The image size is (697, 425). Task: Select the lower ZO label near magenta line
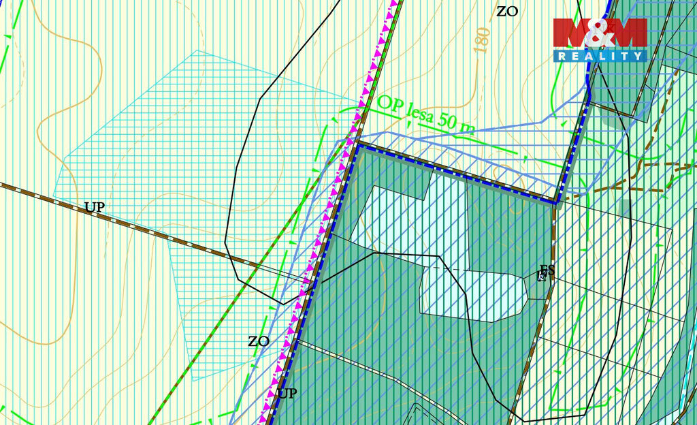(x=259, y=341)
